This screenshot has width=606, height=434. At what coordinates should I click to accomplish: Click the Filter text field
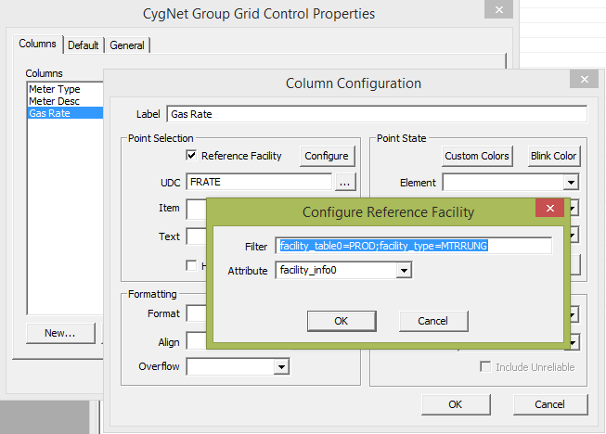tap(414, 246)
